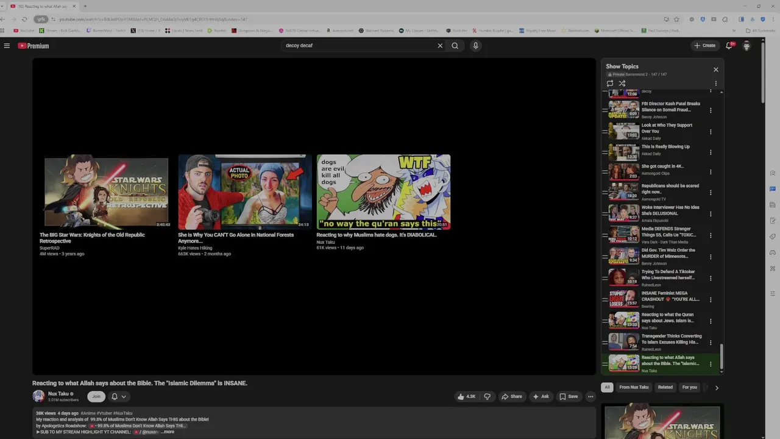Open notification bell dropdown for Nux Taku
The image size is (780, 439).
pyautogui.click(x=119, y=396)
